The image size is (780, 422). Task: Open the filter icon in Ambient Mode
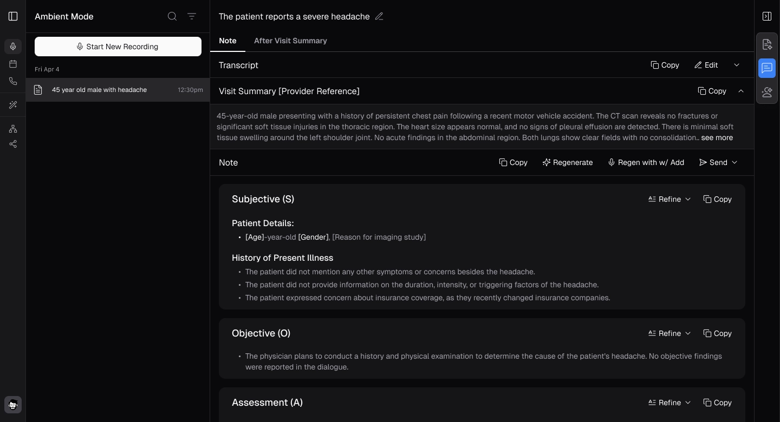tap(192, 16)
